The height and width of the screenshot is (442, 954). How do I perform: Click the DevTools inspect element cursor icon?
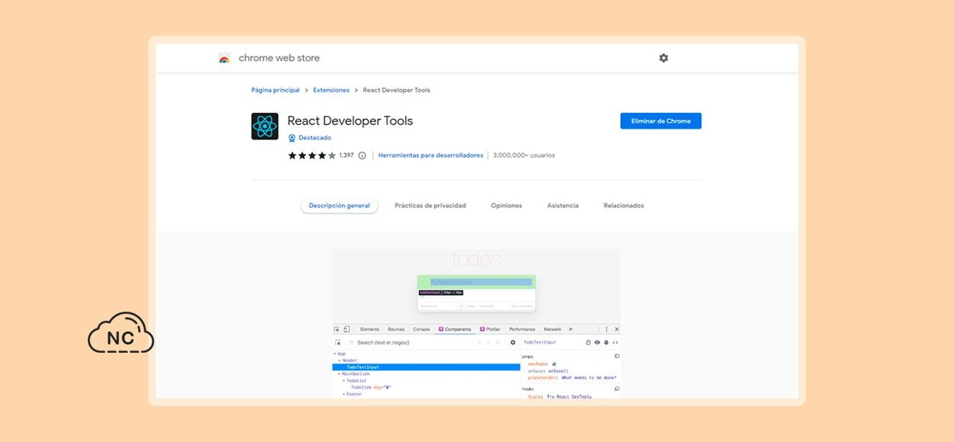337,329
